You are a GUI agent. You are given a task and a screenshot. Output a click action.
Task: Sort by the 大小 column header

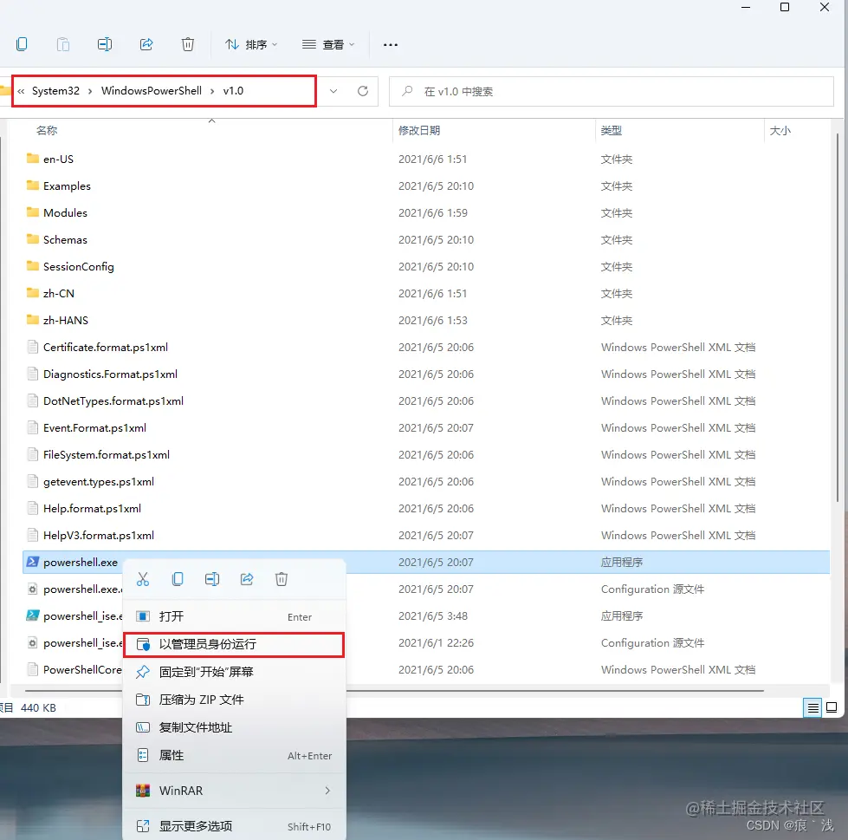tap(780, 130)
